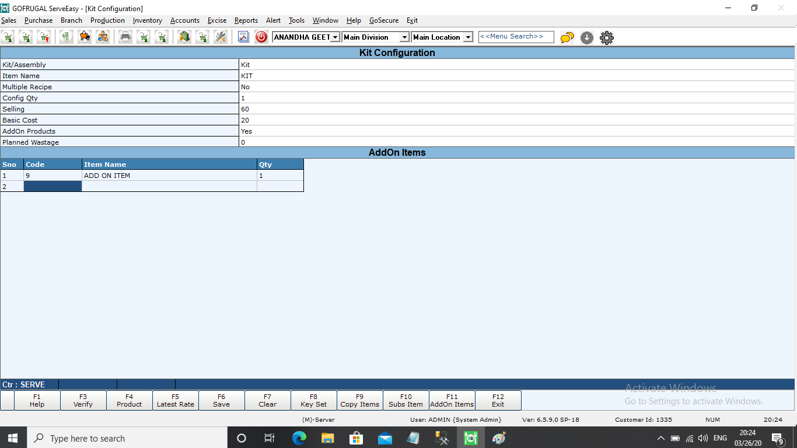Viewport: 797px width, 448px height.
Task: Open the Production menu
Action: (x=107, y=20)
